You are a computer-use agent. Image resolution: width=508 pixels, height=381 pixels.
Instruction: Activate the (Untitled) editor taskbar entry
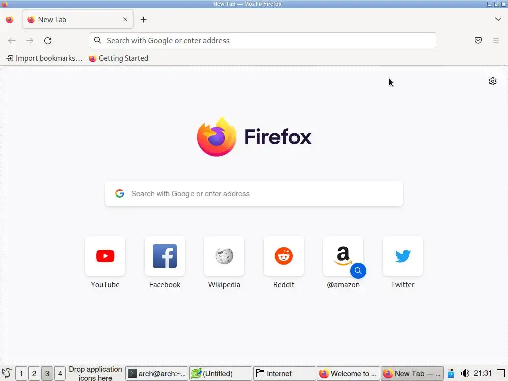click(x=220, y=374)
